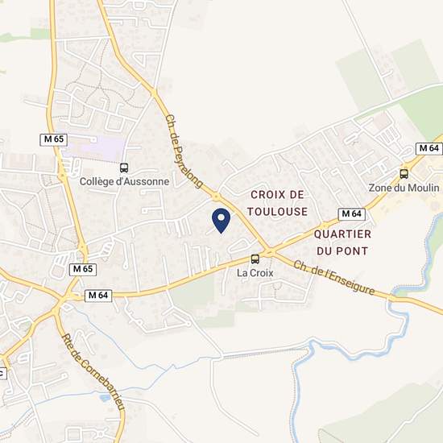This screenshot has width=443, height=443.
Task: Click the M 64 shield near the western junction
Action: tap(98, 296)
